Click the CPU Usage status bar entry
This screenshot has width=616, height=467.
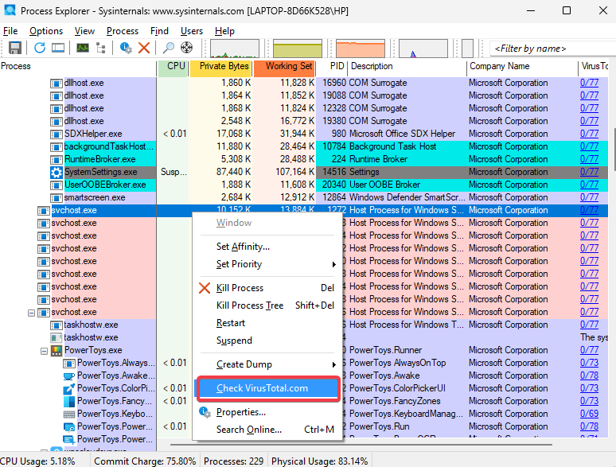(x=37, y=461)
